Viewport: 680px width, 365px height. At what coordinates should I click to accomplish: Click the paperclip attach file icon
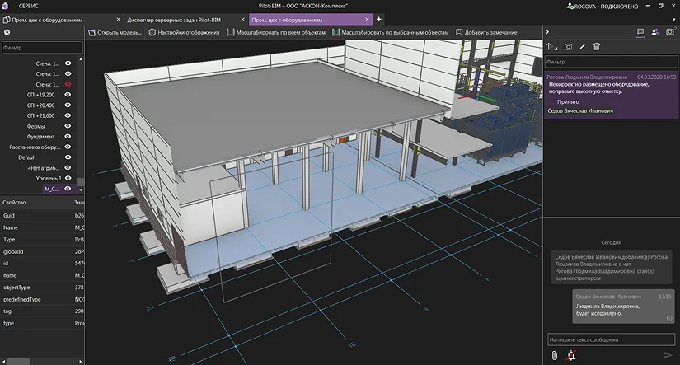click(554, 355)
